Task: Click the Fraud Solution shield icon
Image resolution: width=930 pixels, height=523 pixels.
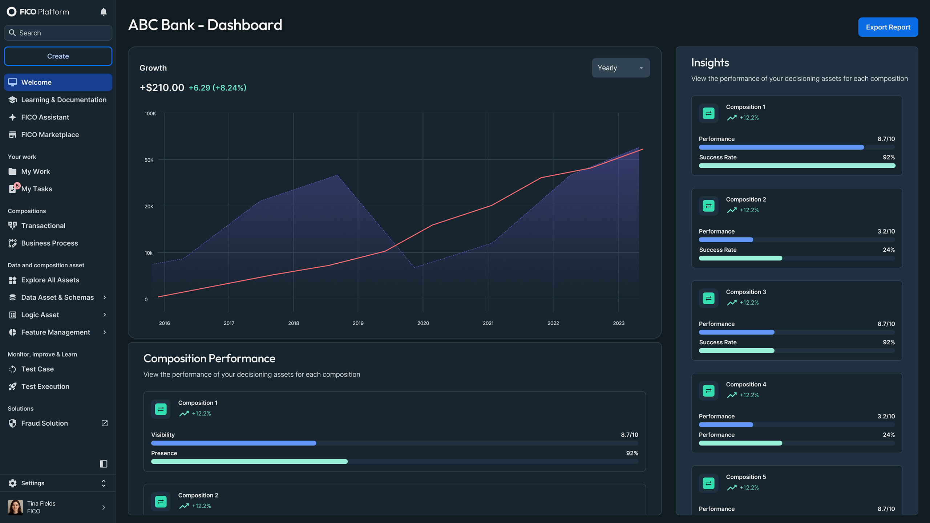Action: (x=12, y=423)
